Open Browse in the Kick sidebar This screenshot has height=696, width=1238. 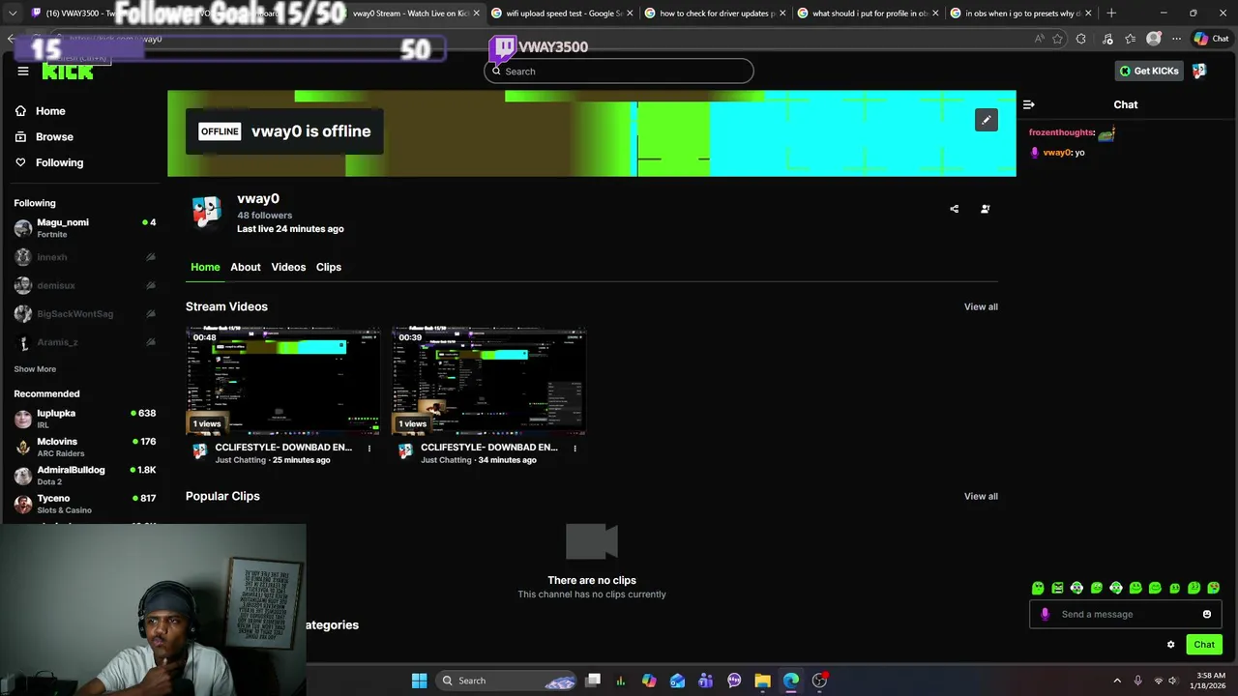[x=44, y=136]
